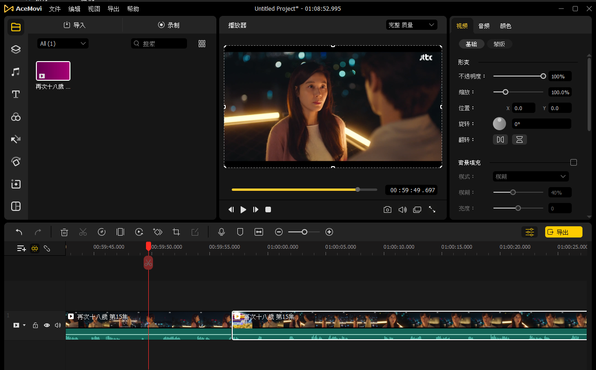Add a new track to the timeline
The width and height of the screenshot is (596, 370).
coord(21,249)
